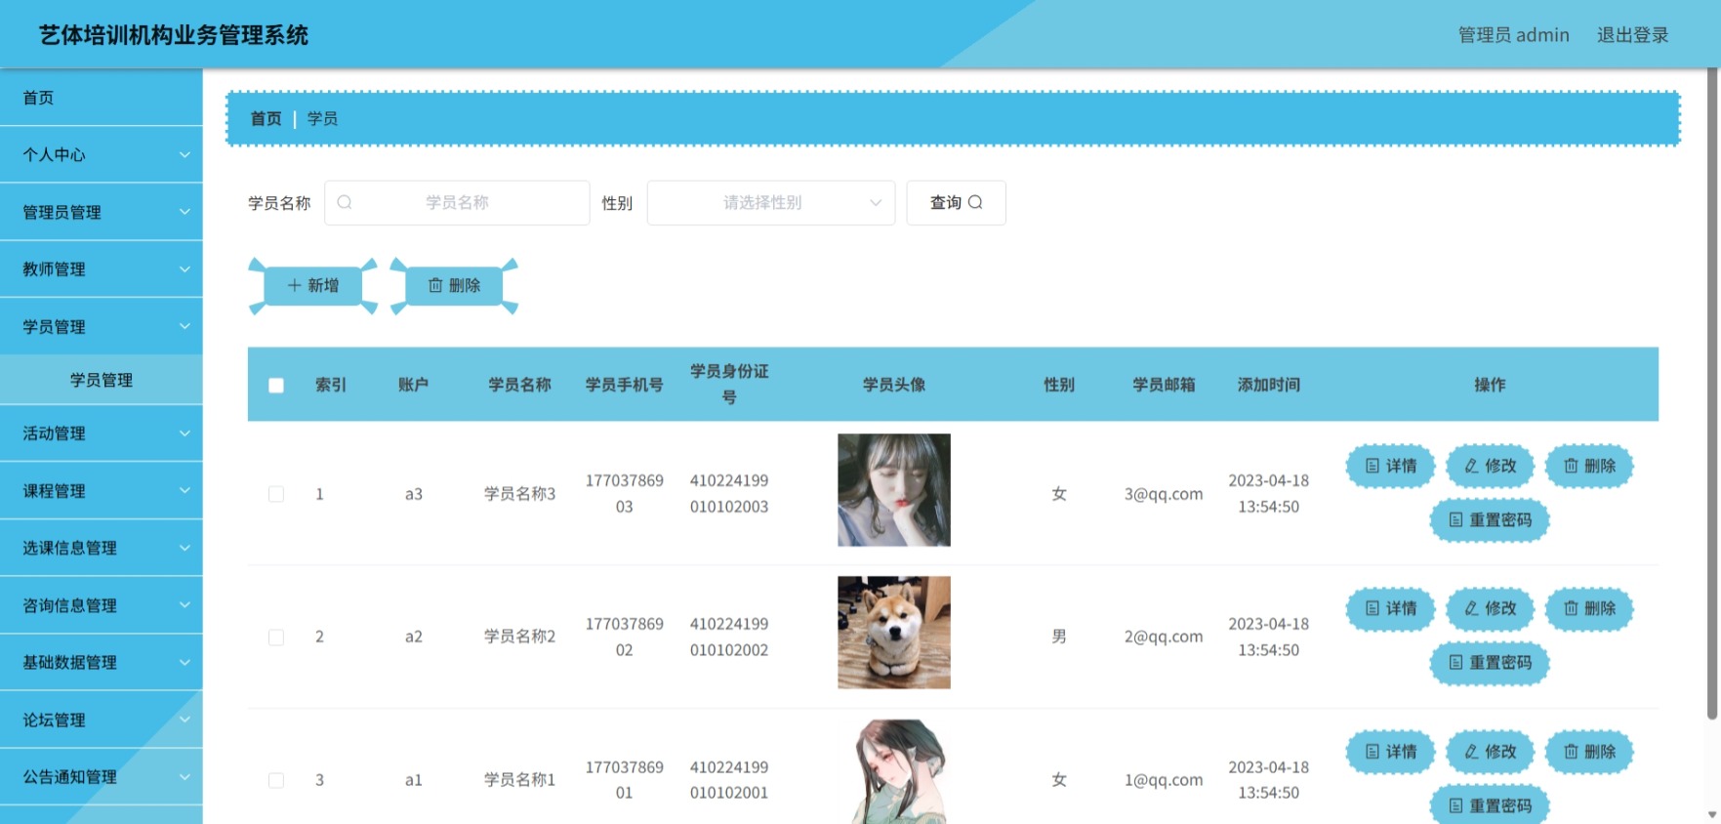The width and height of the screenshot is (1721, 824).
Task: Expand 公告通知管理 sidebar menu
Action: [102, 777]
